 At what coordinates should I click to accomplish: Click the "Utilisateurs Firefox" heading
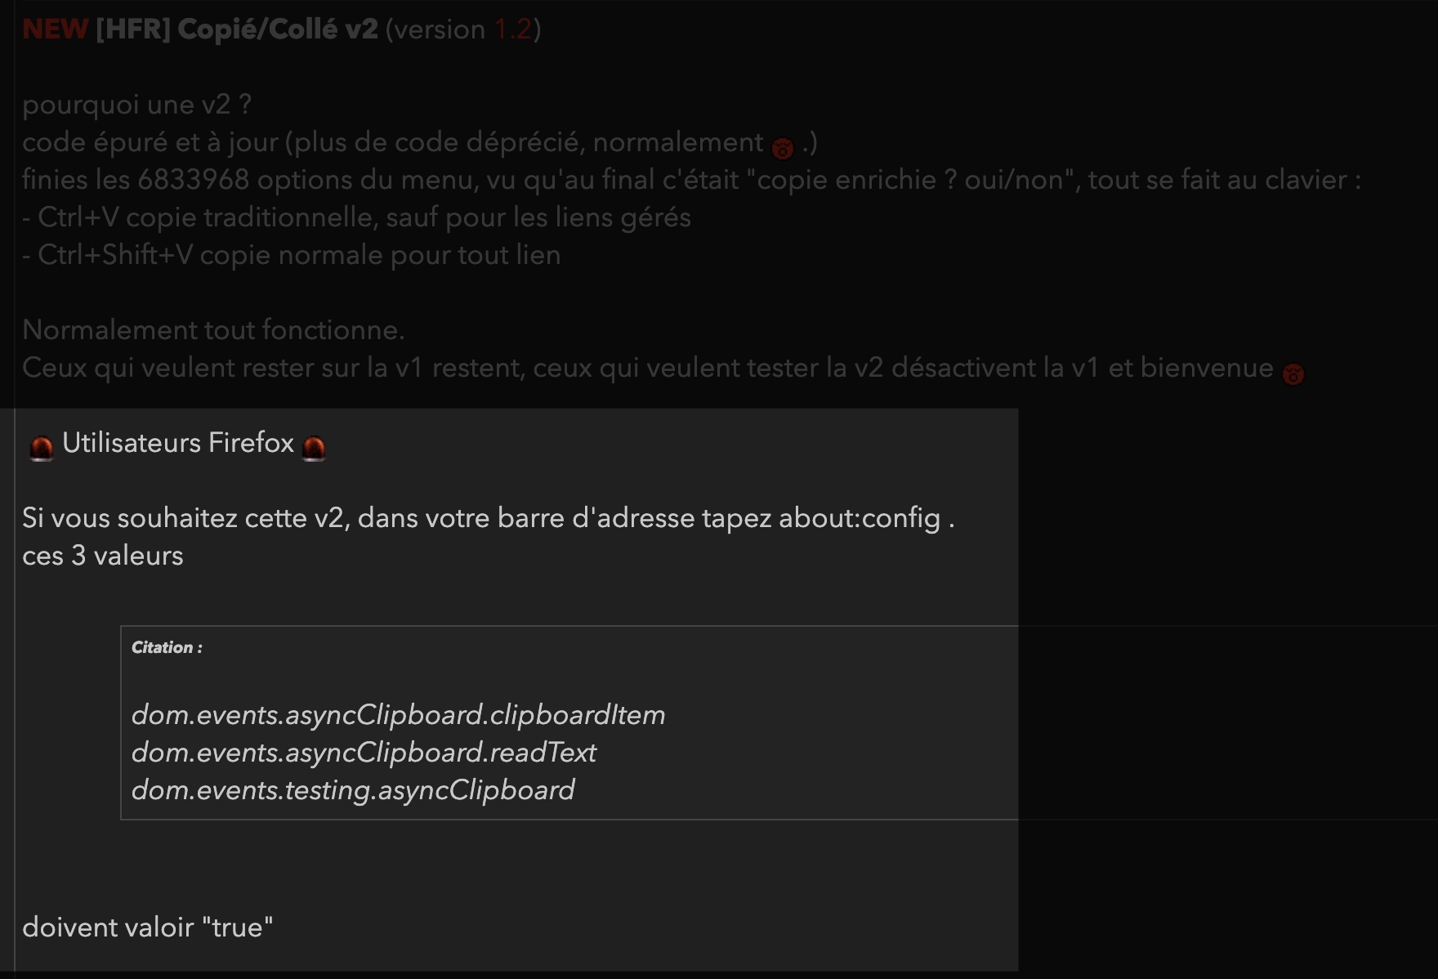click(x=177, y=443)
